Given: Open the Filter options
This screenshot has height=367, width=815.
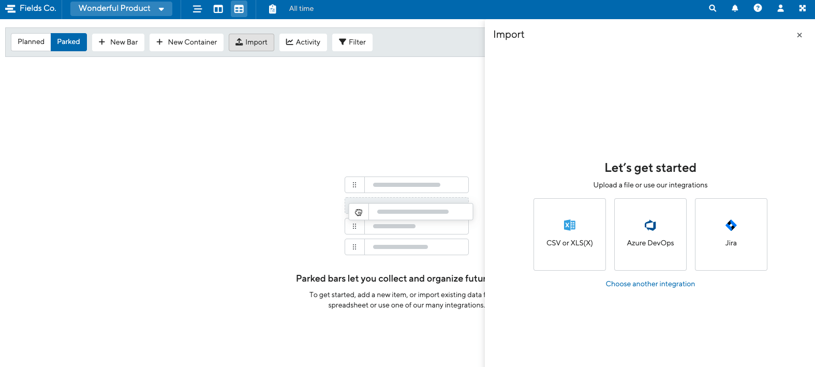Looking at the screenshot, I should click(x=352, y=42).
